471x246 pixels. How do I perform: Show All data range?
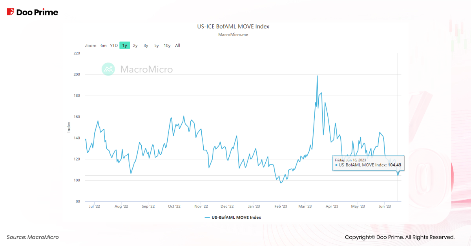(x=177, y=45)
